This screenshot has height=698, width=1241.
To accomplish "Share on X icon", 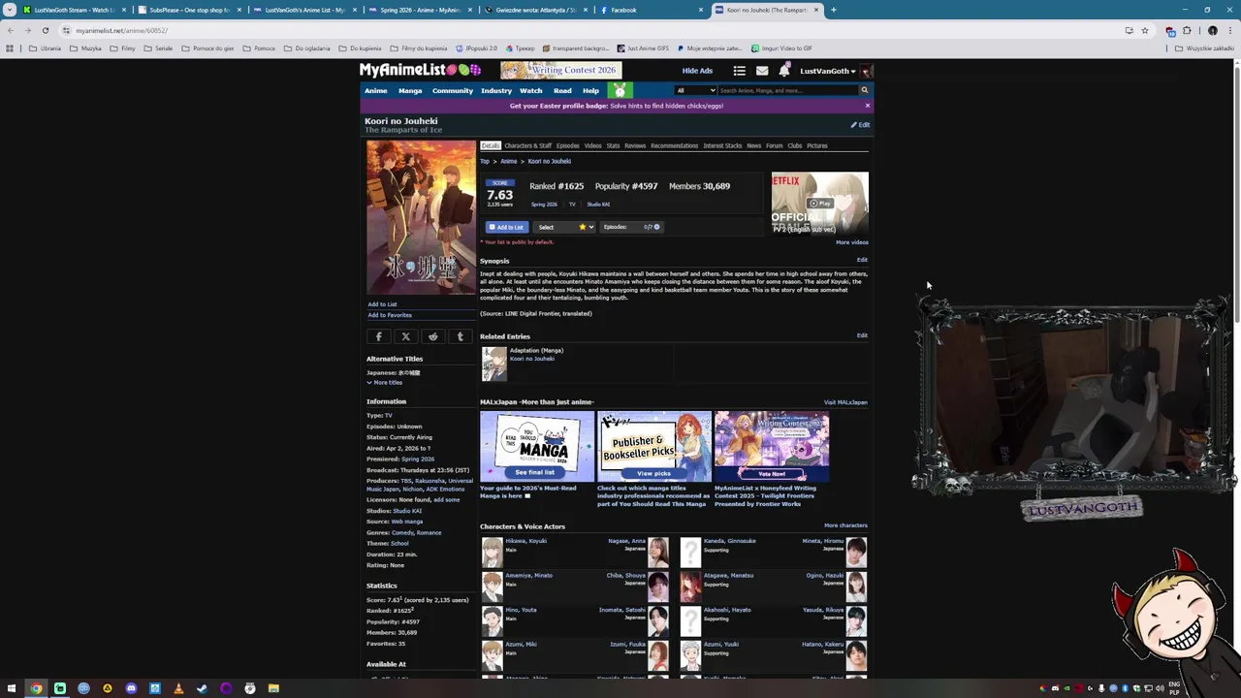I will coord(406,336).
